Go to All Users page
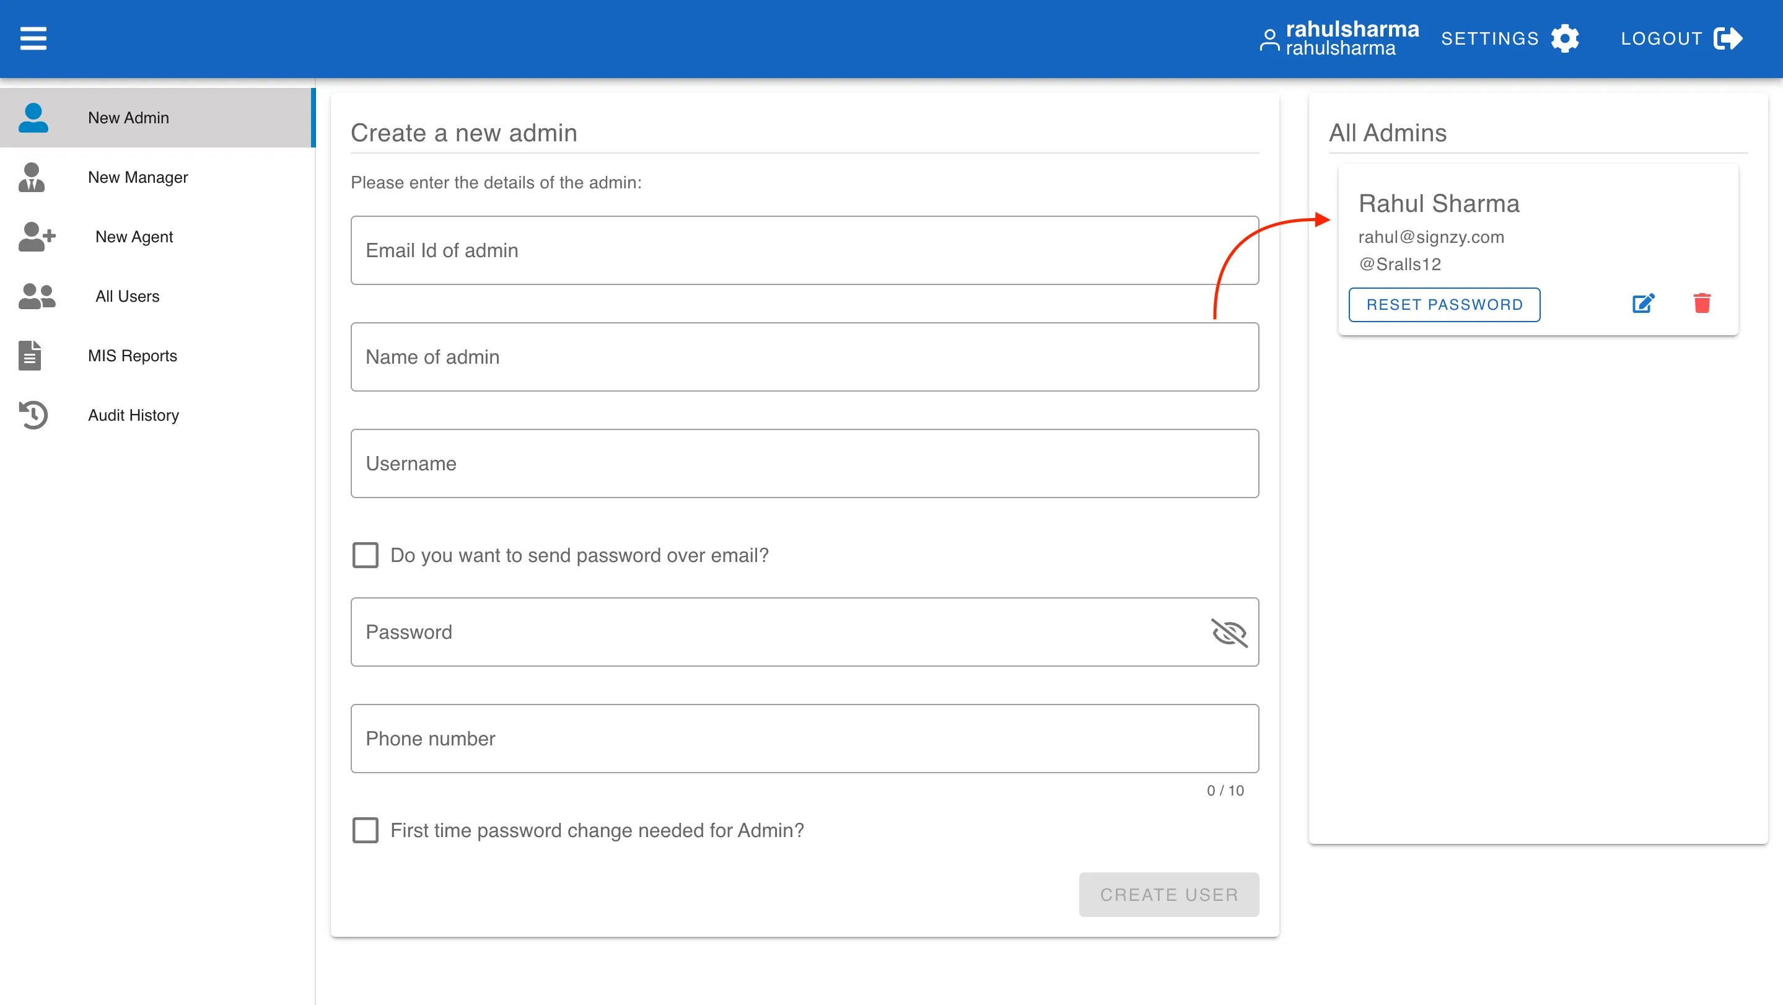The image size is (1783, 1005). 158,296
